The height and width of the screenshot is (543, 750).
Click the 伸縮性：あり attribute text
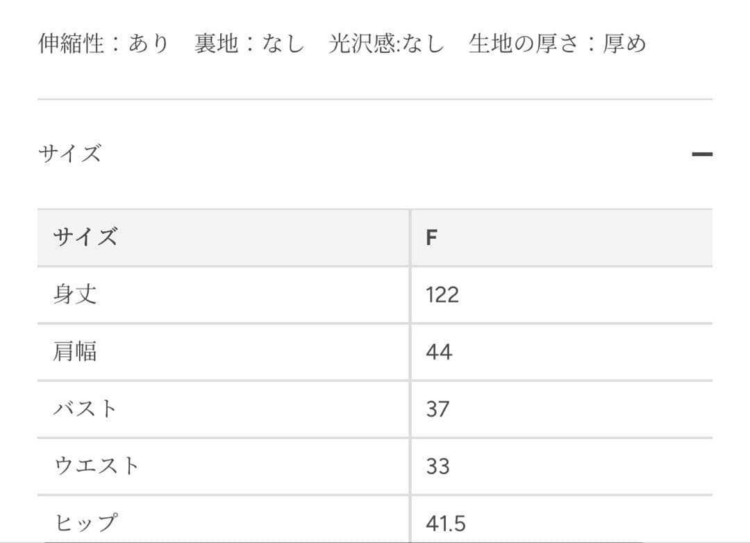[104, 44]
